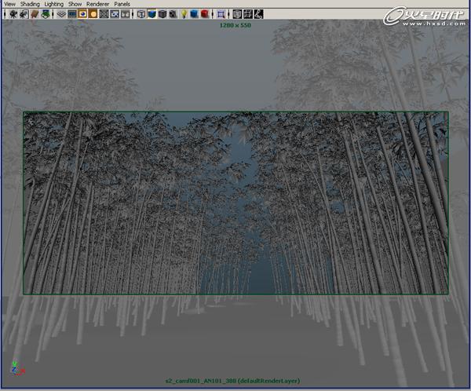Click the red High Quality rendering cube
471x391 pixels.
[204, 13]
